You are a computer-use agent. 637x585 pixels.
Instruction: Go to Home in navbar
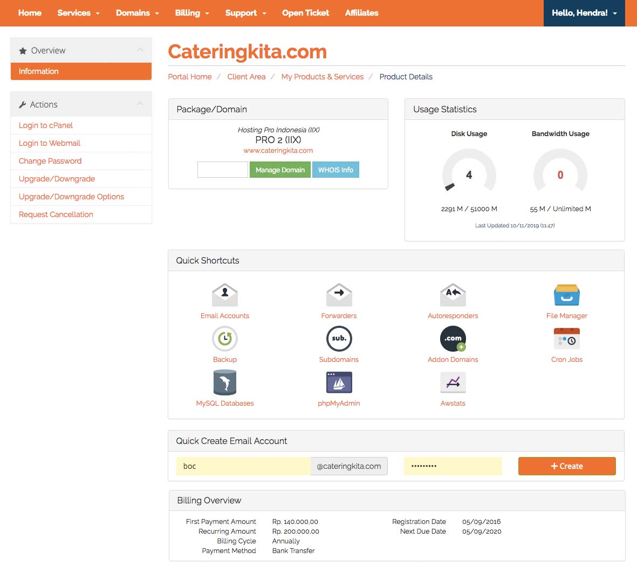click(x=30, y=13)
